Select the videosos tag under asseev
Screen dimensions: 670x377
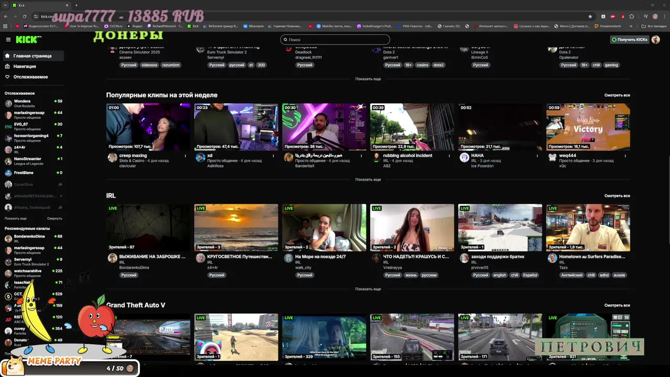(x=149, y=65)
